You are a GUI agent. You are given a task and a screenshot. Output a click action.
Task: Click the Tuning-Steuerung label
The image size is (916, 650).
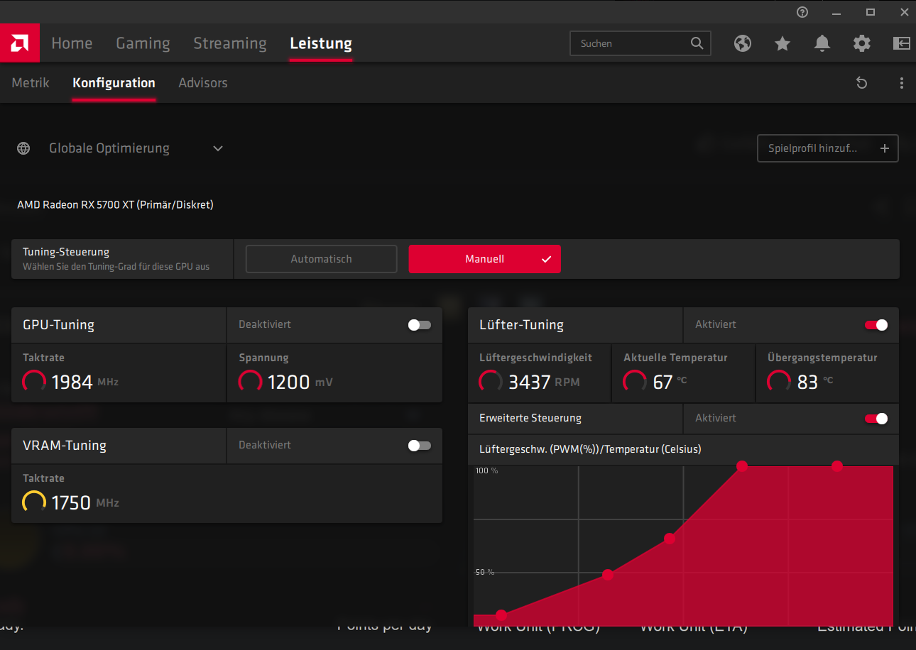[x=66, y=252]
